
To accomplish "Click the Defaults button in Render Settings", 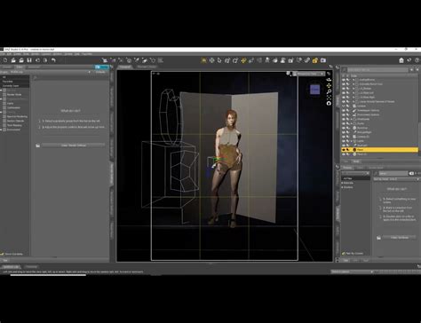I will (x=100, y=72).
